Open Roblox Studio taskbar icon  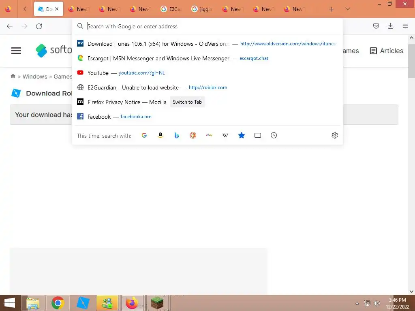point(83,303)
